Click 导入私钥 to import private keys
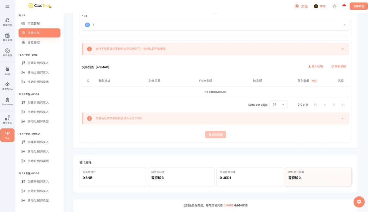The image size is (368, 212). (x=316, y=66)
